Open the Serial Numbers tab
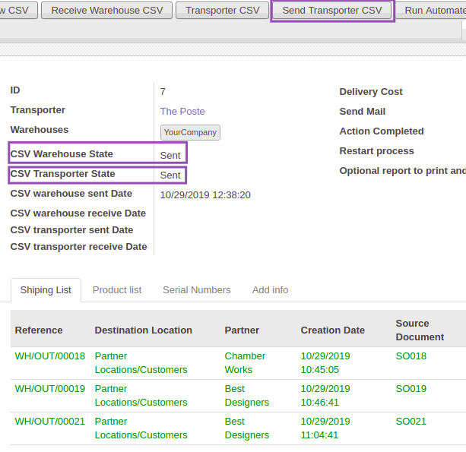This screenshot has width=466, height=452. click(197, 290)
